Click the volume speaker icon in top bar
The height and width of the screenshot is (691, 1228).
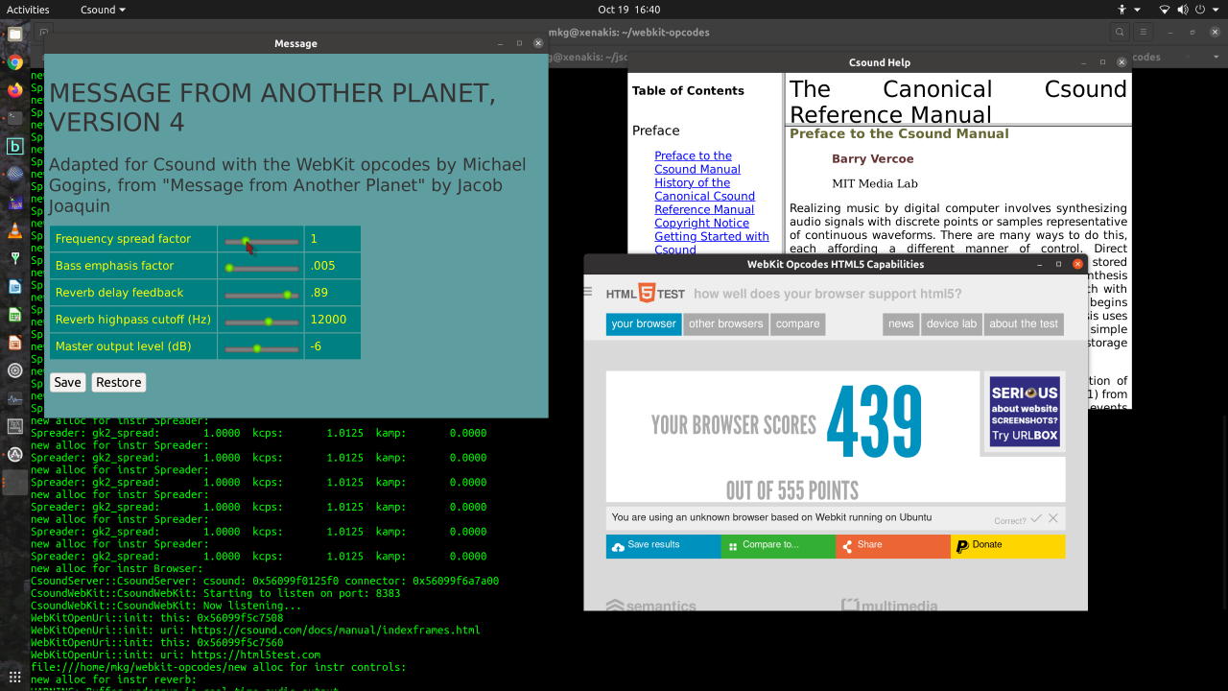pyautogui.click(x=1183, y=10)
